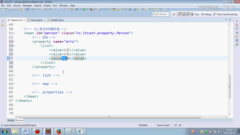This screenshot has height=135, width=240.
Task: Open the Firefox taskbar icon
Action: (x=59, y=131)
